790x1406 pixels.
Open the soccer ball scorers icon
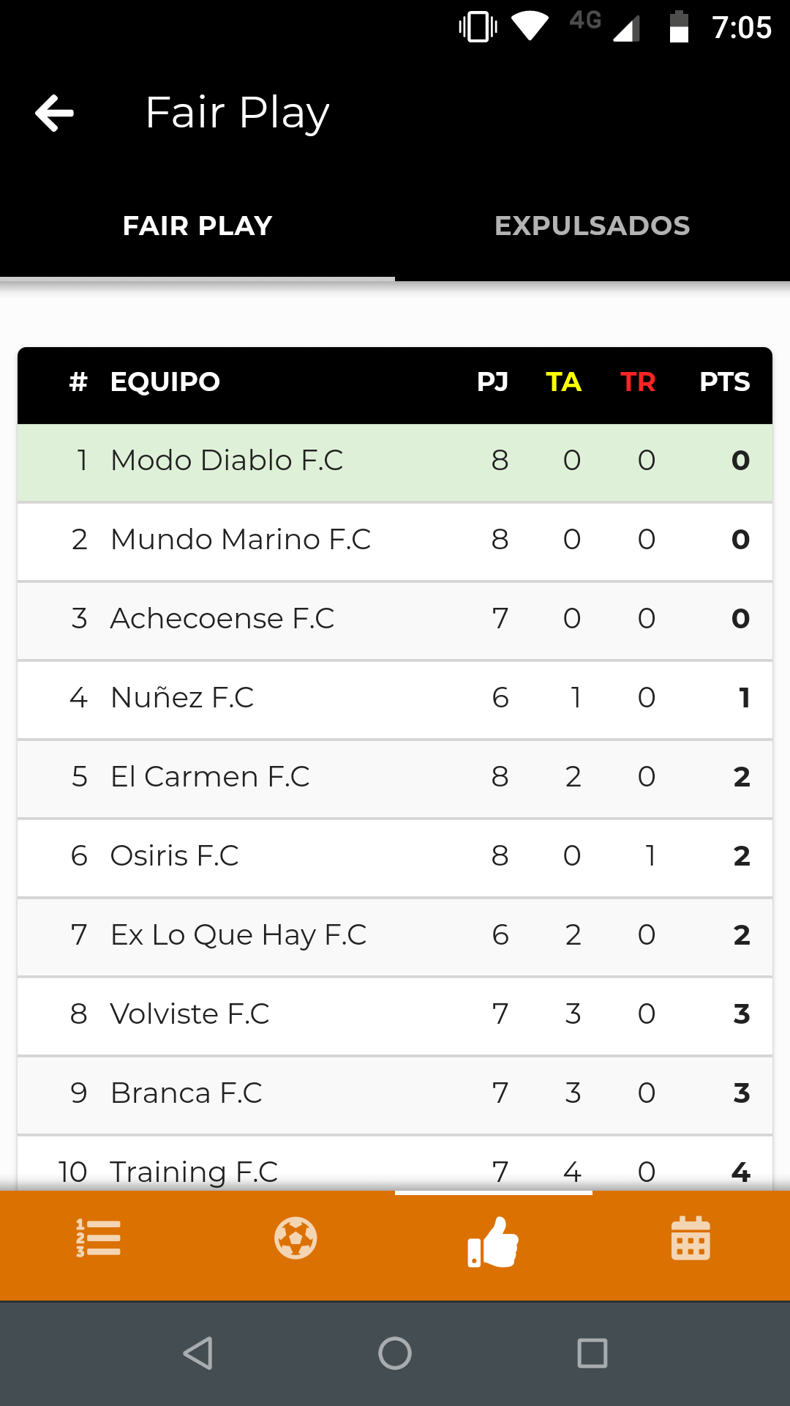pyautogui.click(x=296, y=1238)
